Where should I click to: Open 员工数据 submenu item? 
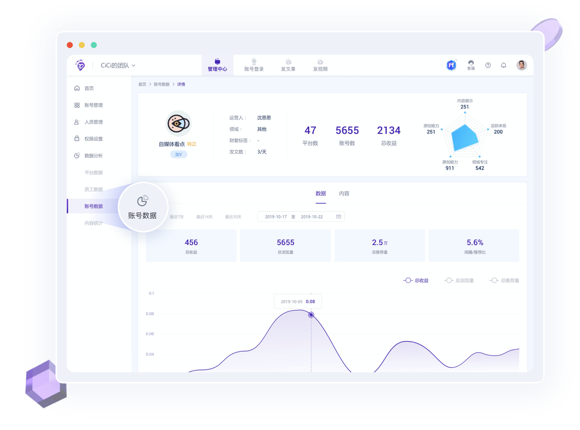93,189
